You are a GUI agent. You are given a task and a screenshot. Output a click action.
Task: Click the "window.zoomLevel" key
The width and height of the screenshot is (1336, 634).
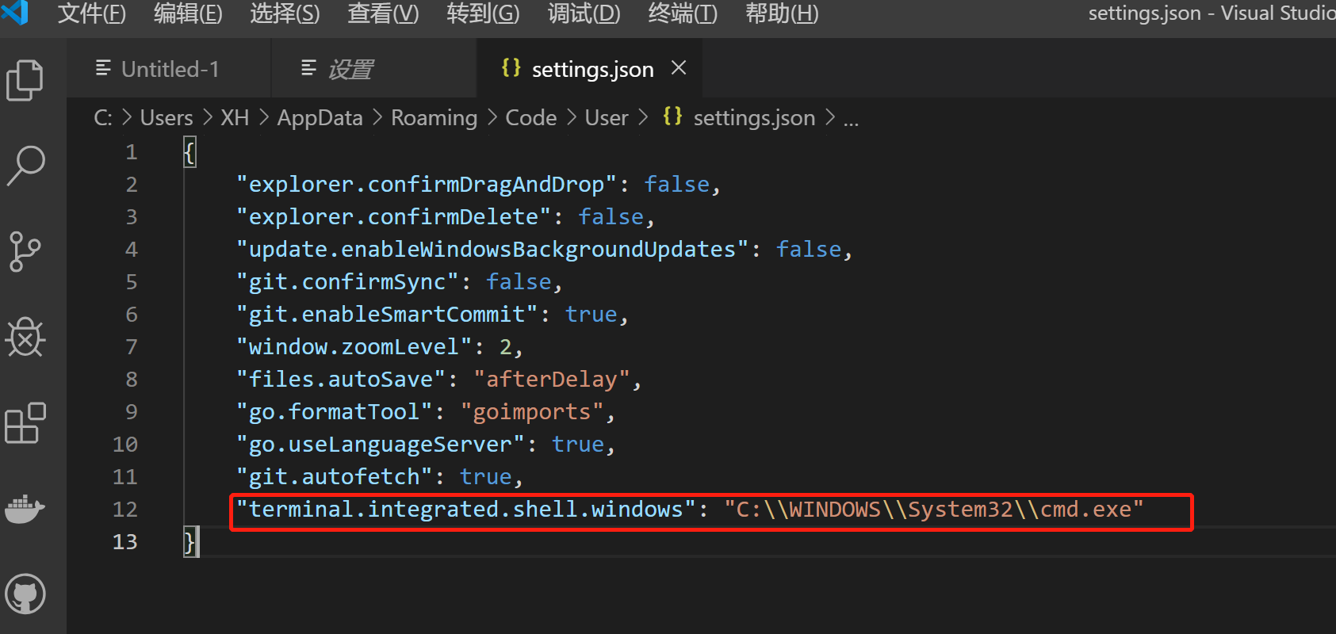[354, 346]
